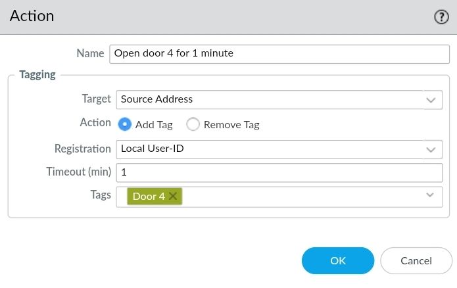Expand the Target dropdown arrow
Screen dimensions: 457x288
pos(432,100)
